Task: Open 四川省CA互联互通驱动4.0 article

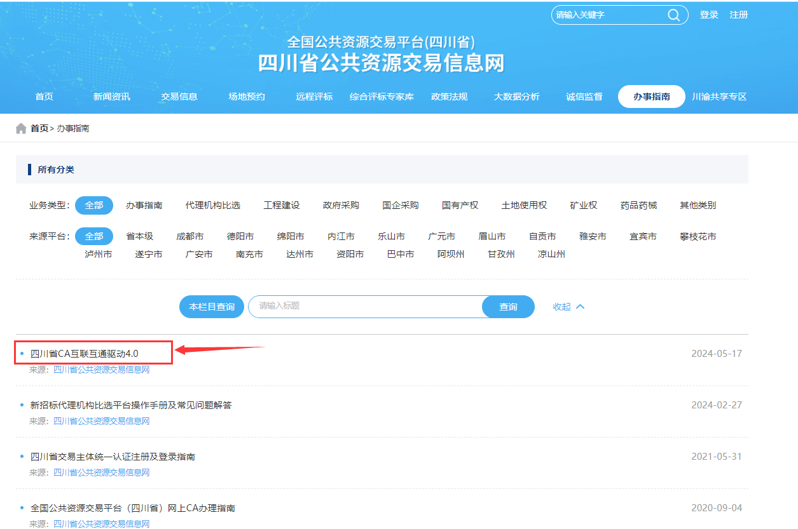Action: (85, 354)
